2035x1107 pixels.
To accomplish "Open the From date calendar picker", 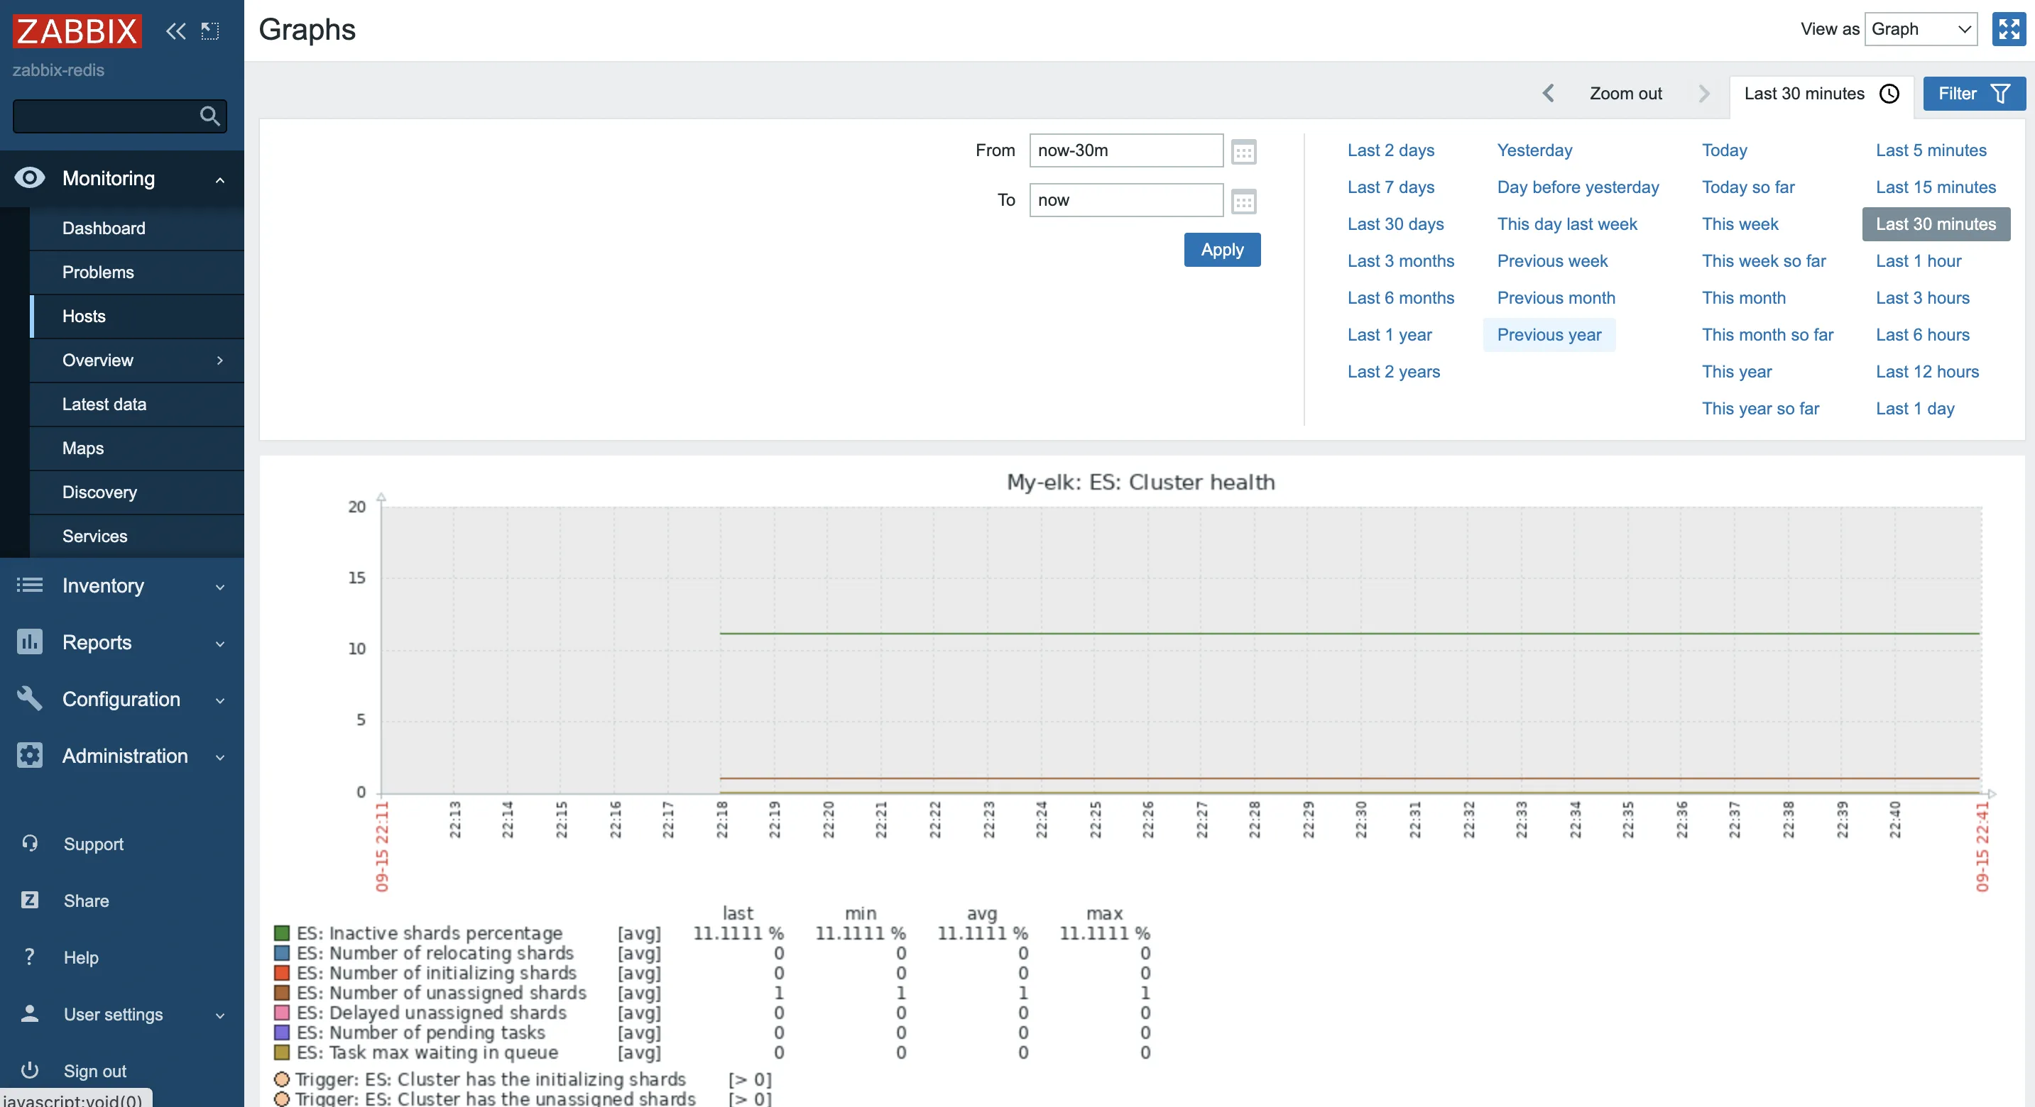I will coord(1243,151).
